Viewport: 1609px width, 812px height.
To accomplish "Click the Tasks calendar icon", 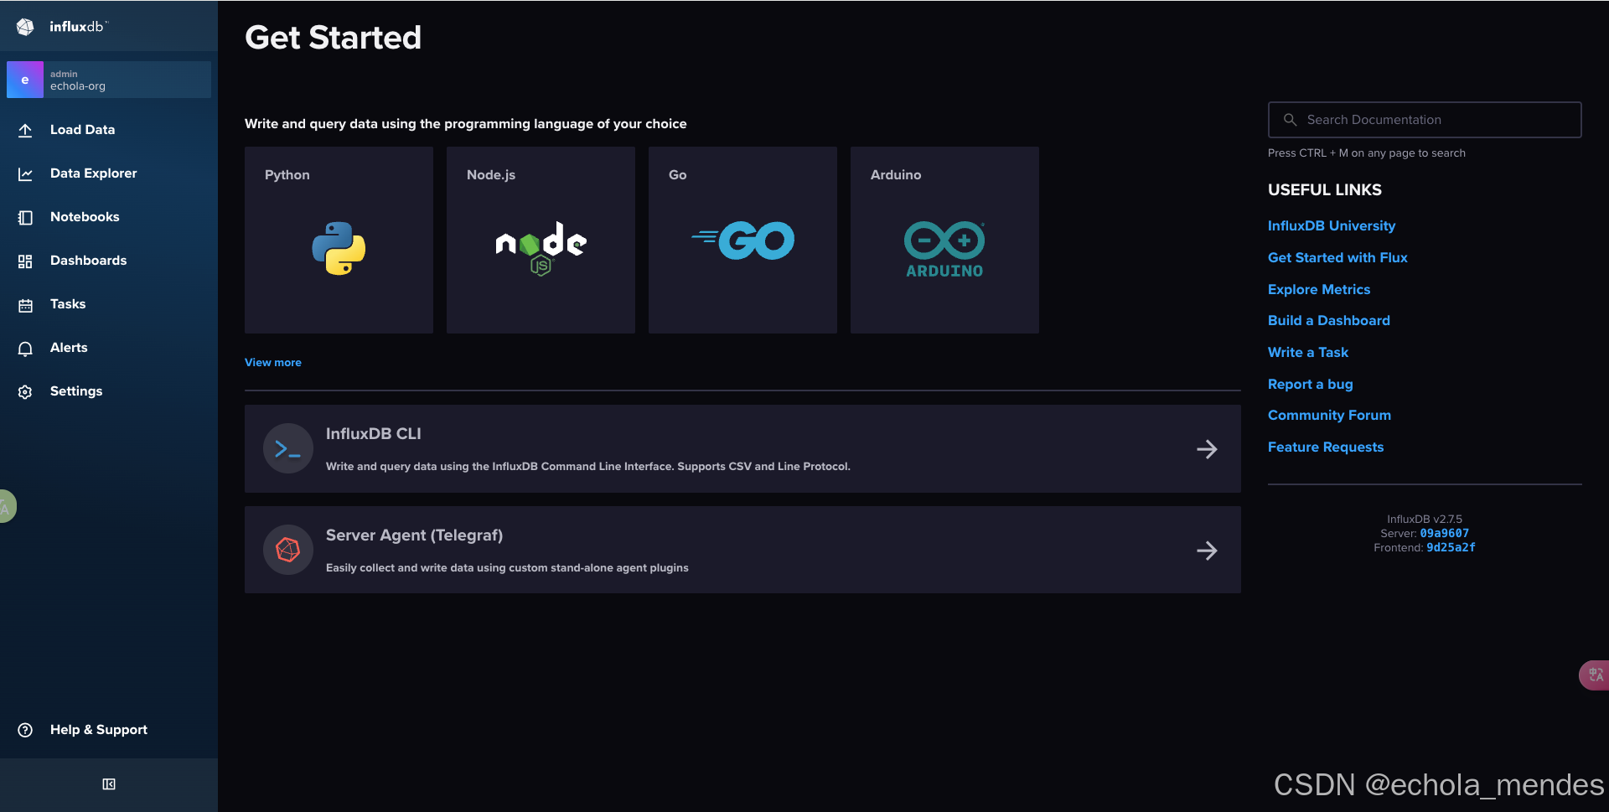I will coord(25,305).
